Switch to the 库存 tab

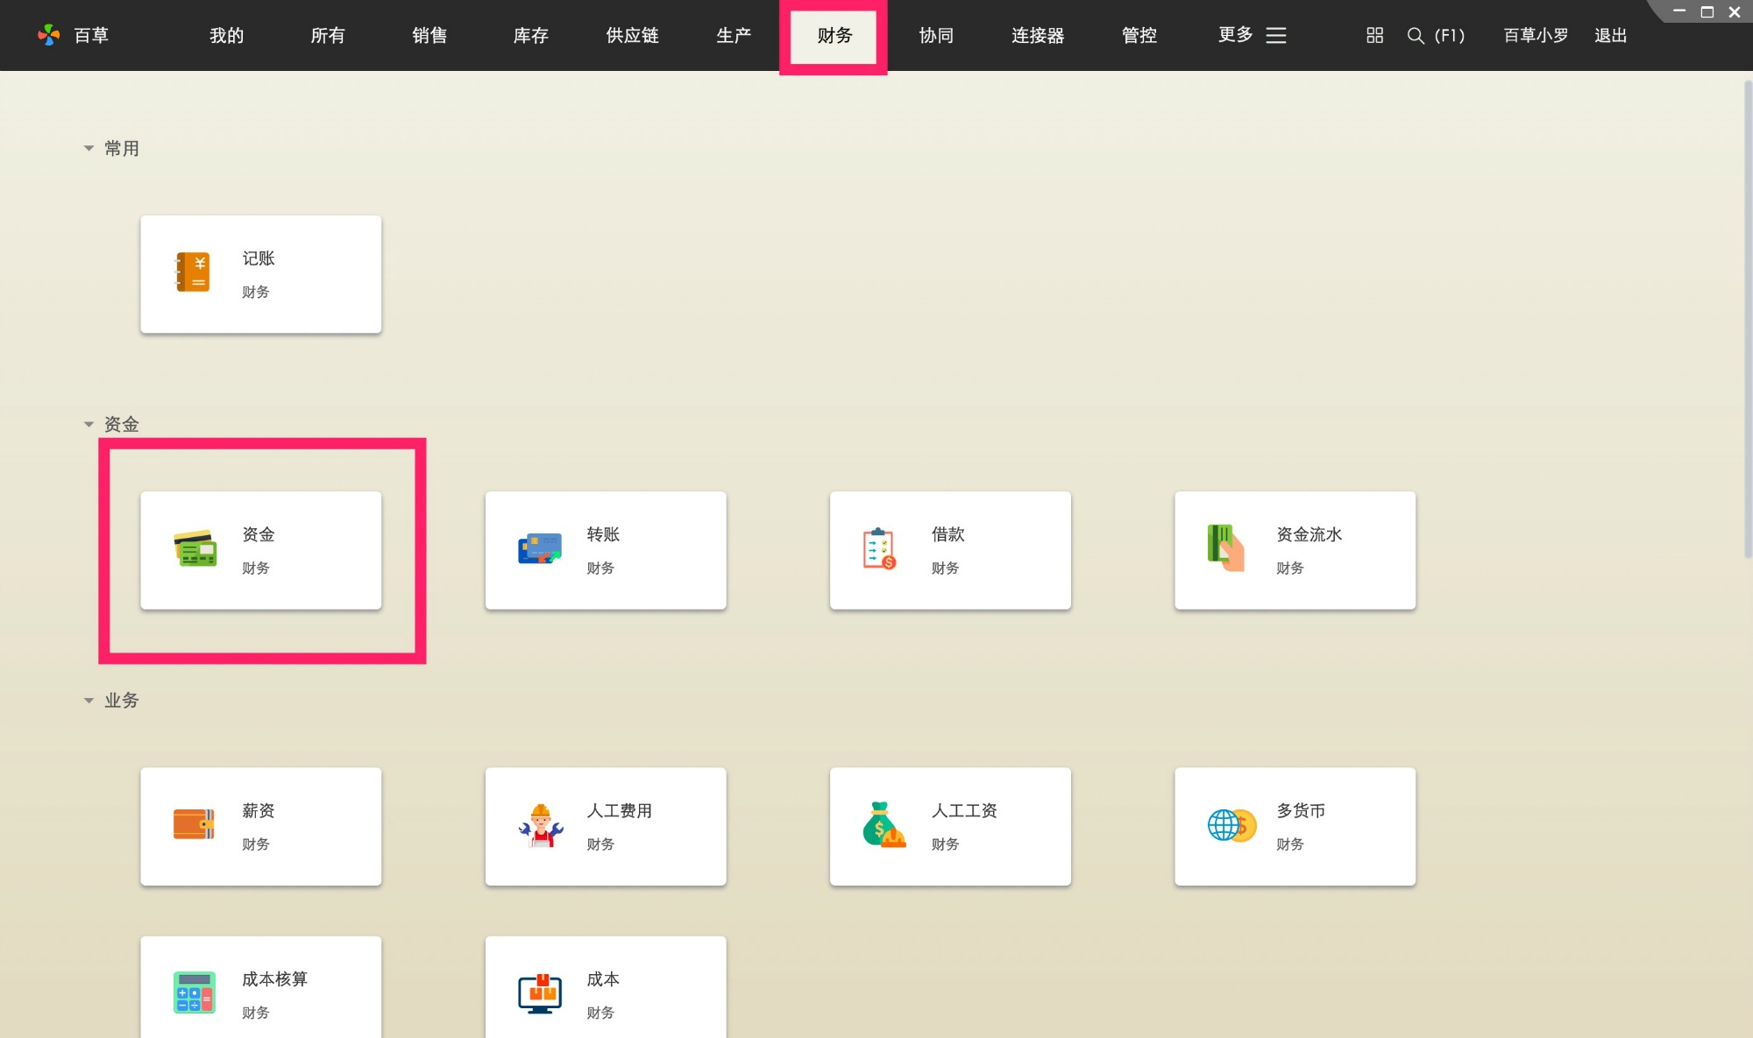[530, 35]
